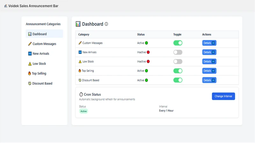Click the flame icon for Top Selling in sidebar
Screen dimensions: 255x143
coord(29,73)
